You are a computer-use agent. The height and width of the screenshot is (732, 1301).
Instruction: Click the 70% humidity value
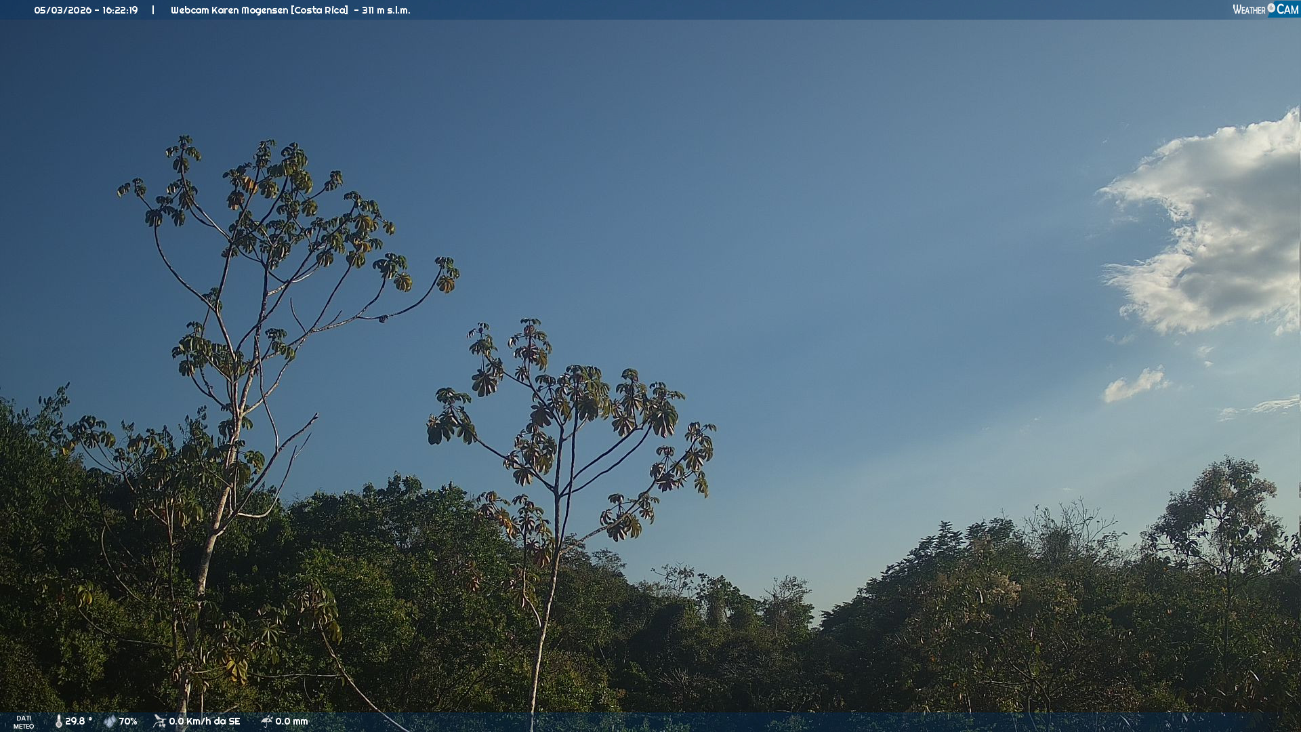click(128, 721)
